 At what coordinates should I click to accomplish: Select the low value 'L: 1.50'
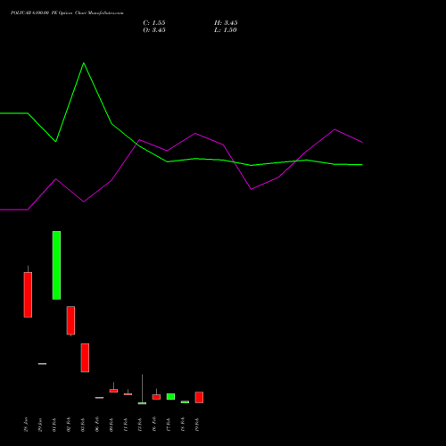click(226, 30)
